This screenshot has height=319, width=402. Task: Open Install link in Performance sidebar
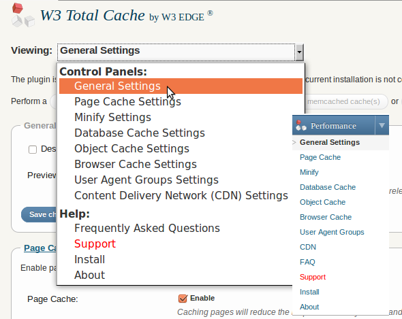click(x=309, y=292)
